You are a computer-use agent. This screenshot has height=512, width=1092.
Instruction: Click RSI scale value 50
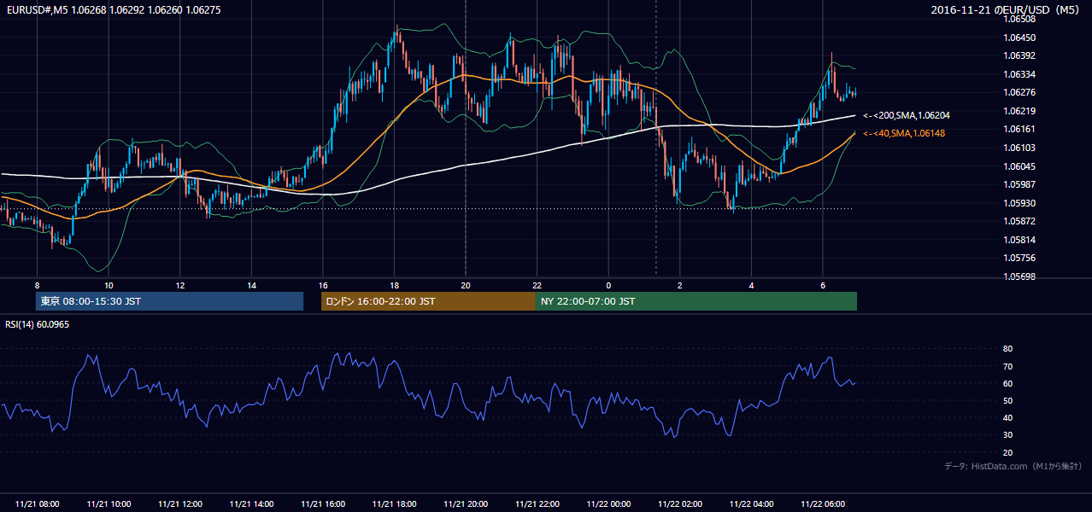coord(1007,400)
